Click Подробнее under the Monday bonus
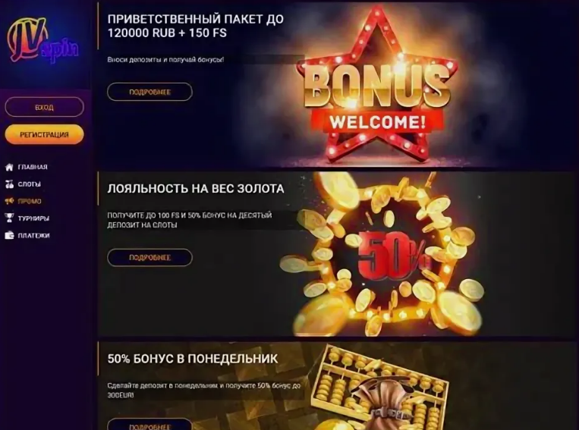 149,425
